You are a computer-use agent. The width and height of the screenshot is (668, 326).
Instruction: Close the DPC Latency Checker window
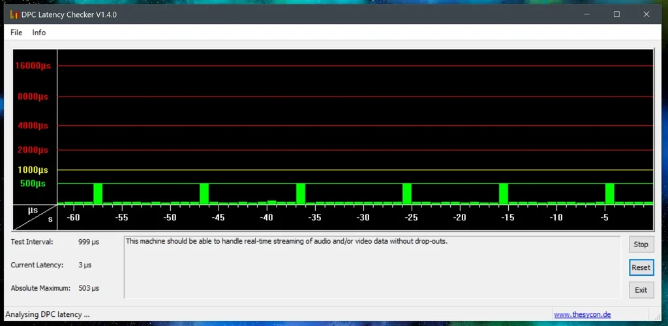coord(646,14)
